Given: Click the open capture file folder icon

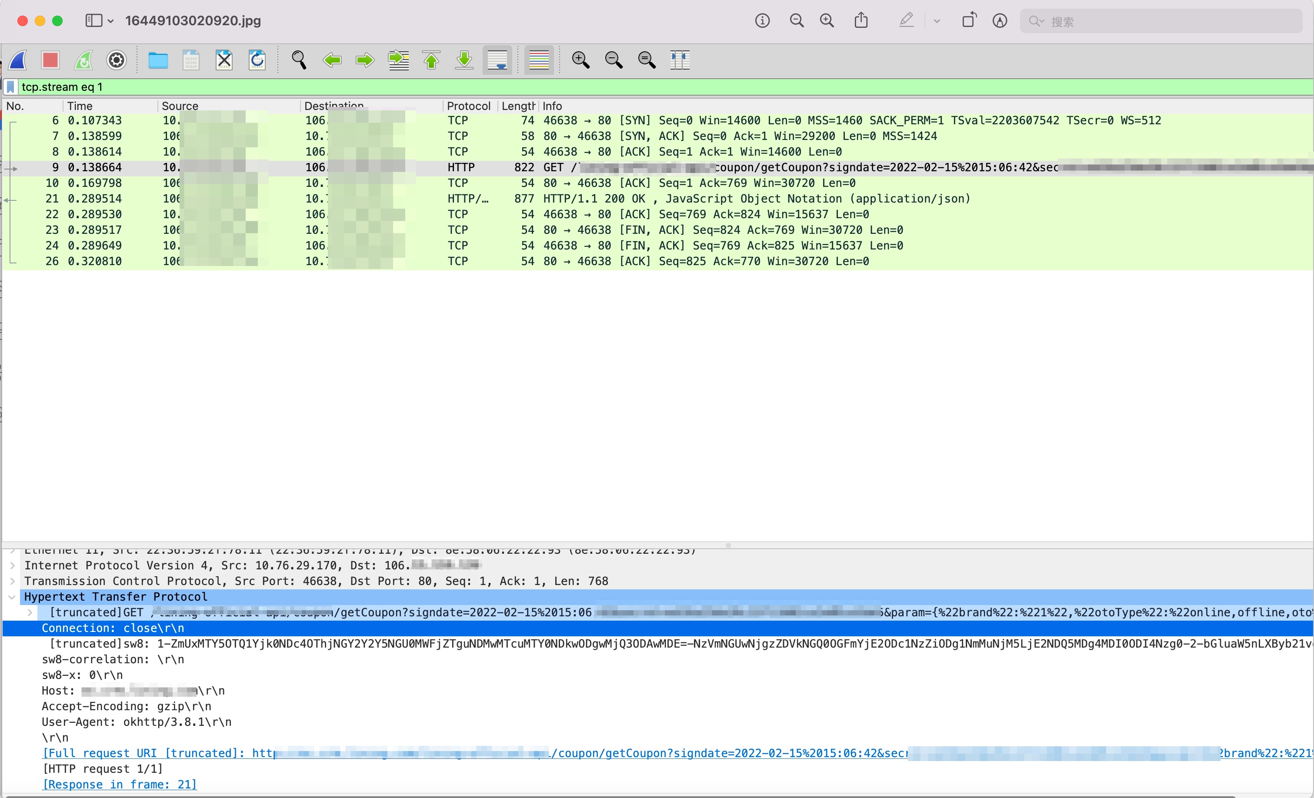Looking at the screenshot, I should (x=158, y=60).
